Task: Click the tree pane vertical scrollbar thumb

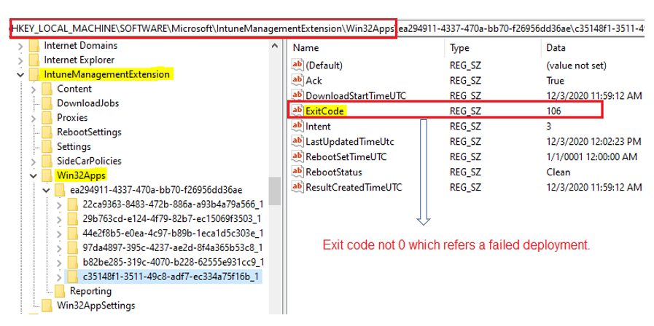Action: pos(274,191)
